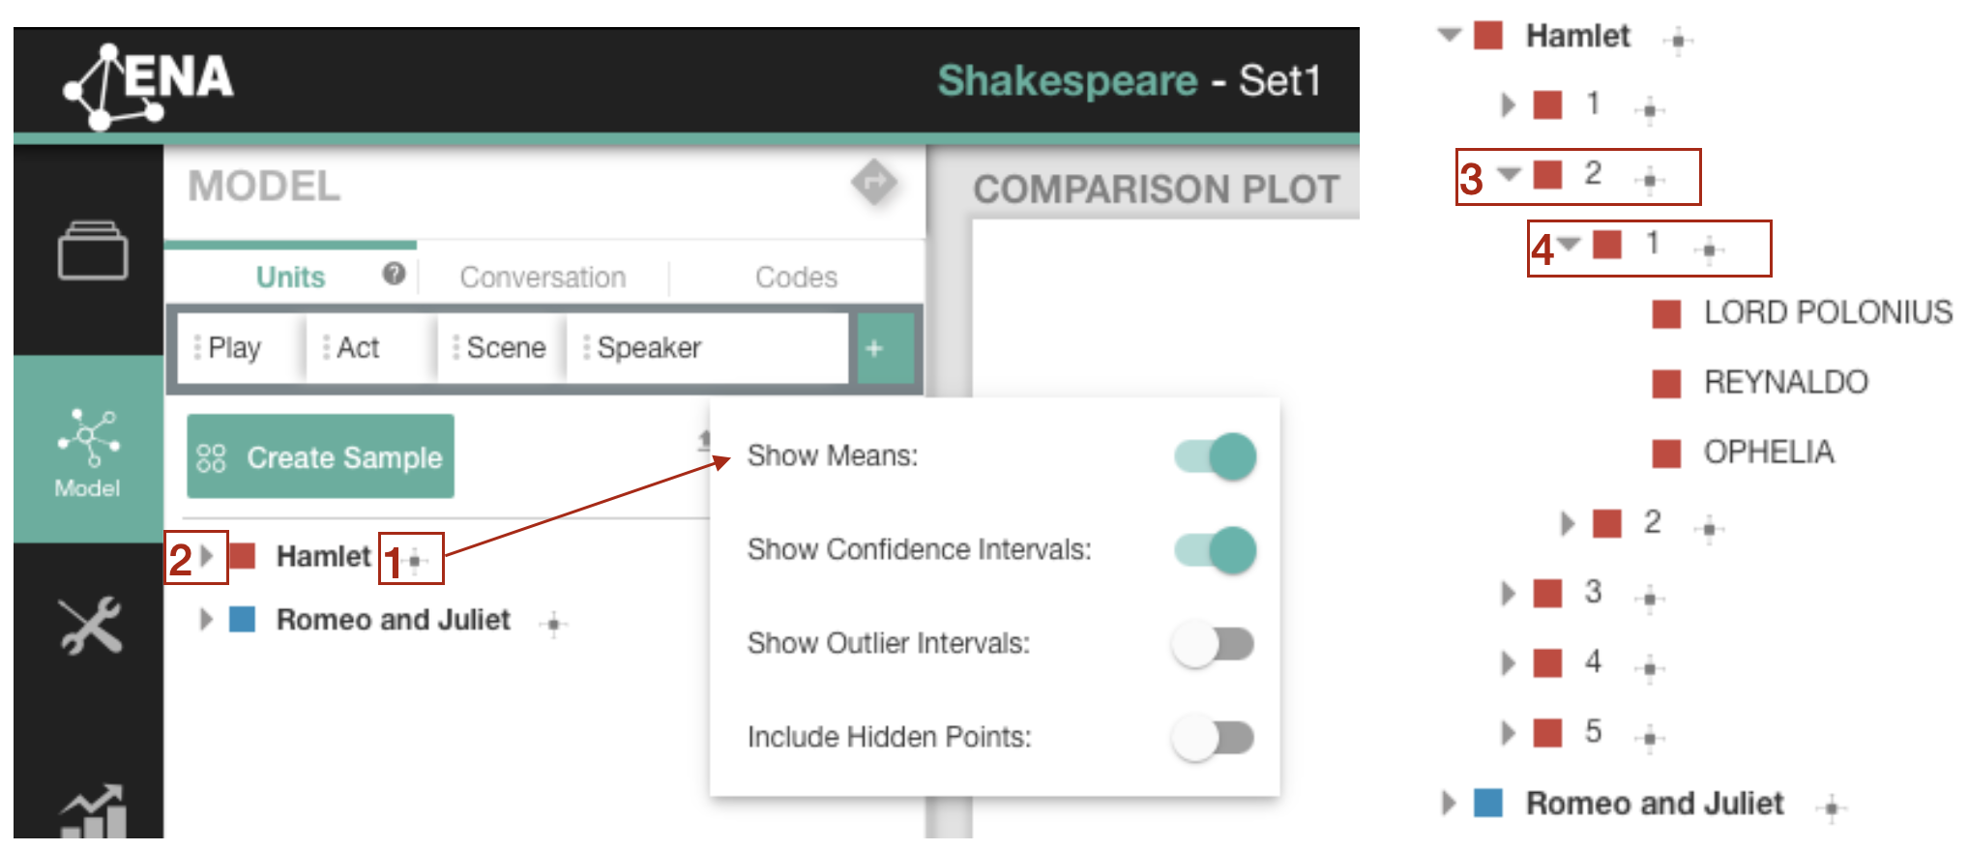Turn off Show Confidence Intervals

point(1215,550)
